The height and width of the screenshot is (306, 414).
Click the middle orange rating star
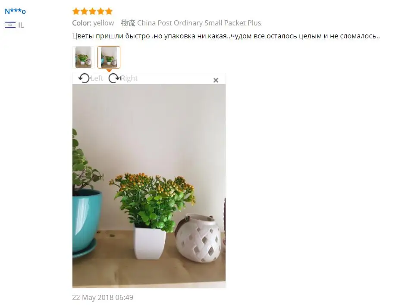coord(92,11)
